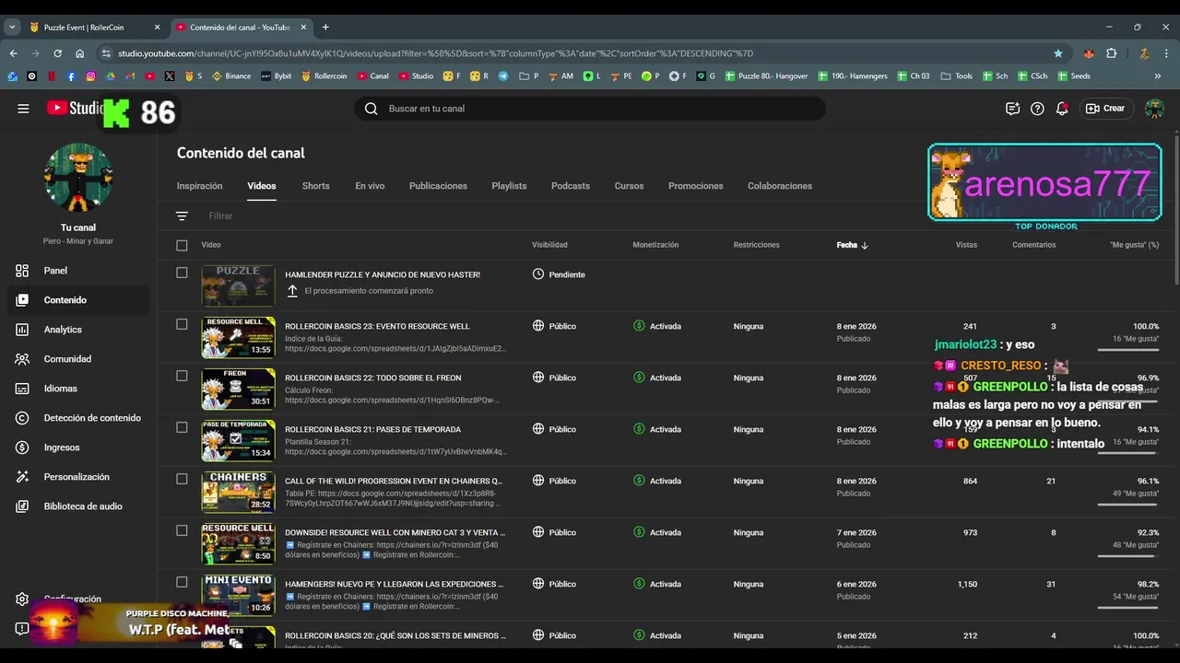Open the Bybit bookmark
The width and height of the screenshot is (1180, 663).
(x=276, y=76)
